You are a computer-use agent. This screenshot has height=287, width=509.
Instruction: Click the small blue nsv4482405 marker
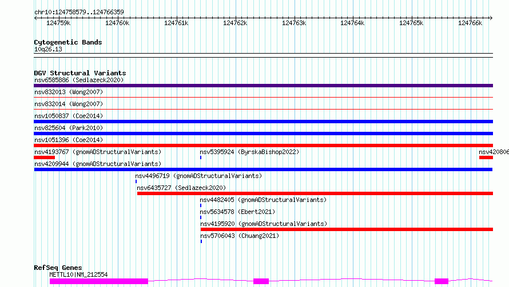[201, 205]
